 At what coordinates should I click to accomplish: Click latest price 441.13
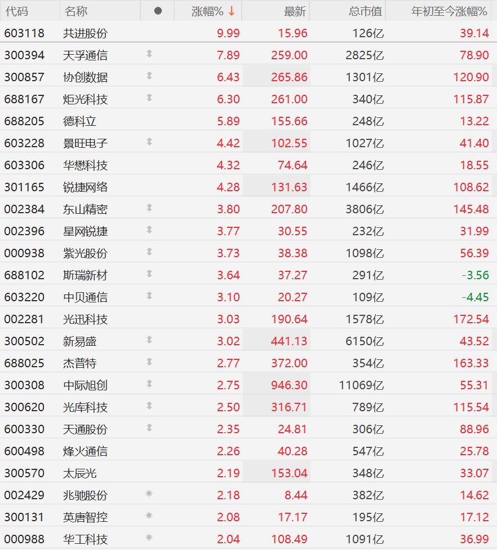[x=289, y=341]
